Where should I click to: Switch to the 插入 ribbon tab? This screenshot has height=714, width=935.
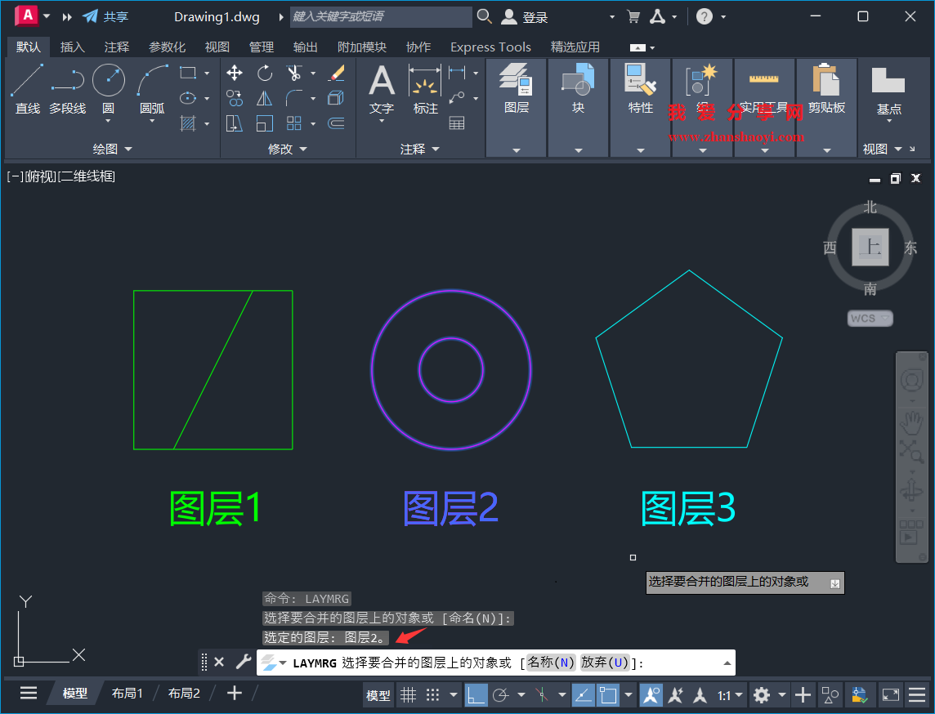[x=72, y=47]
